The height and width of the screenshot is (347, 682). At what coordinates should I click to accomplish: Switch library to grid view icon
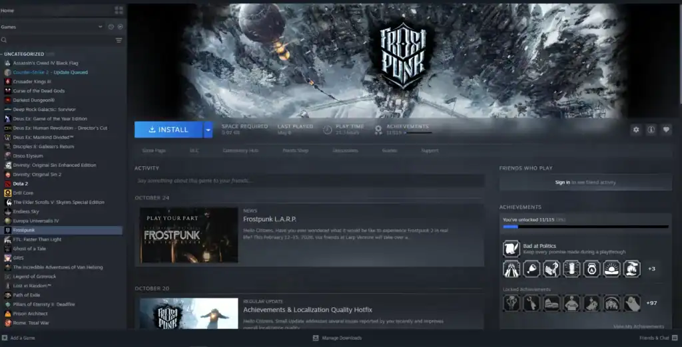point(119,11)
